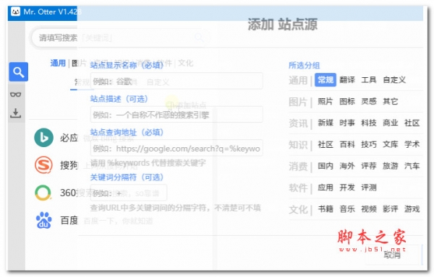Select the 工具 group option
The image size is (434, 277).
coord(369,80)
